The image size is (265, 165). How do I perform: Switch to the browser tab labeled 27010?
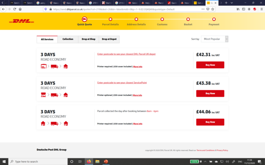[x=94, y=3]
